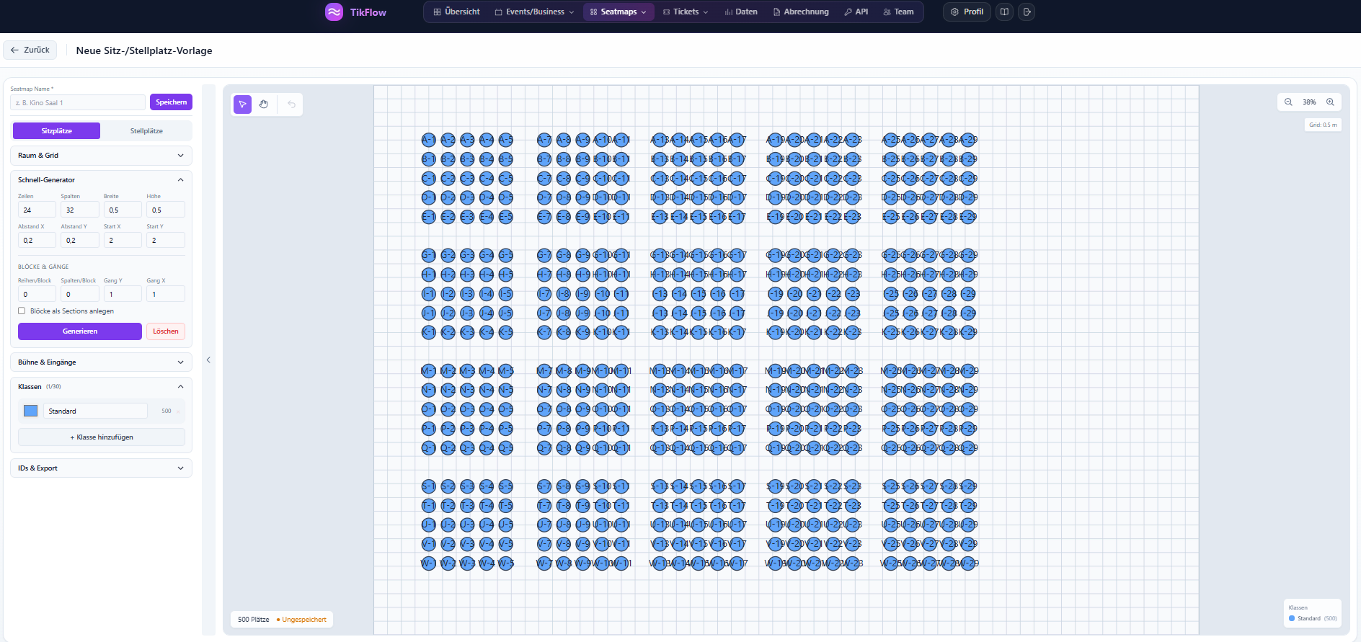1361x642 pixels.
Task: Focus the Breite input field
Action: (123, 210)
